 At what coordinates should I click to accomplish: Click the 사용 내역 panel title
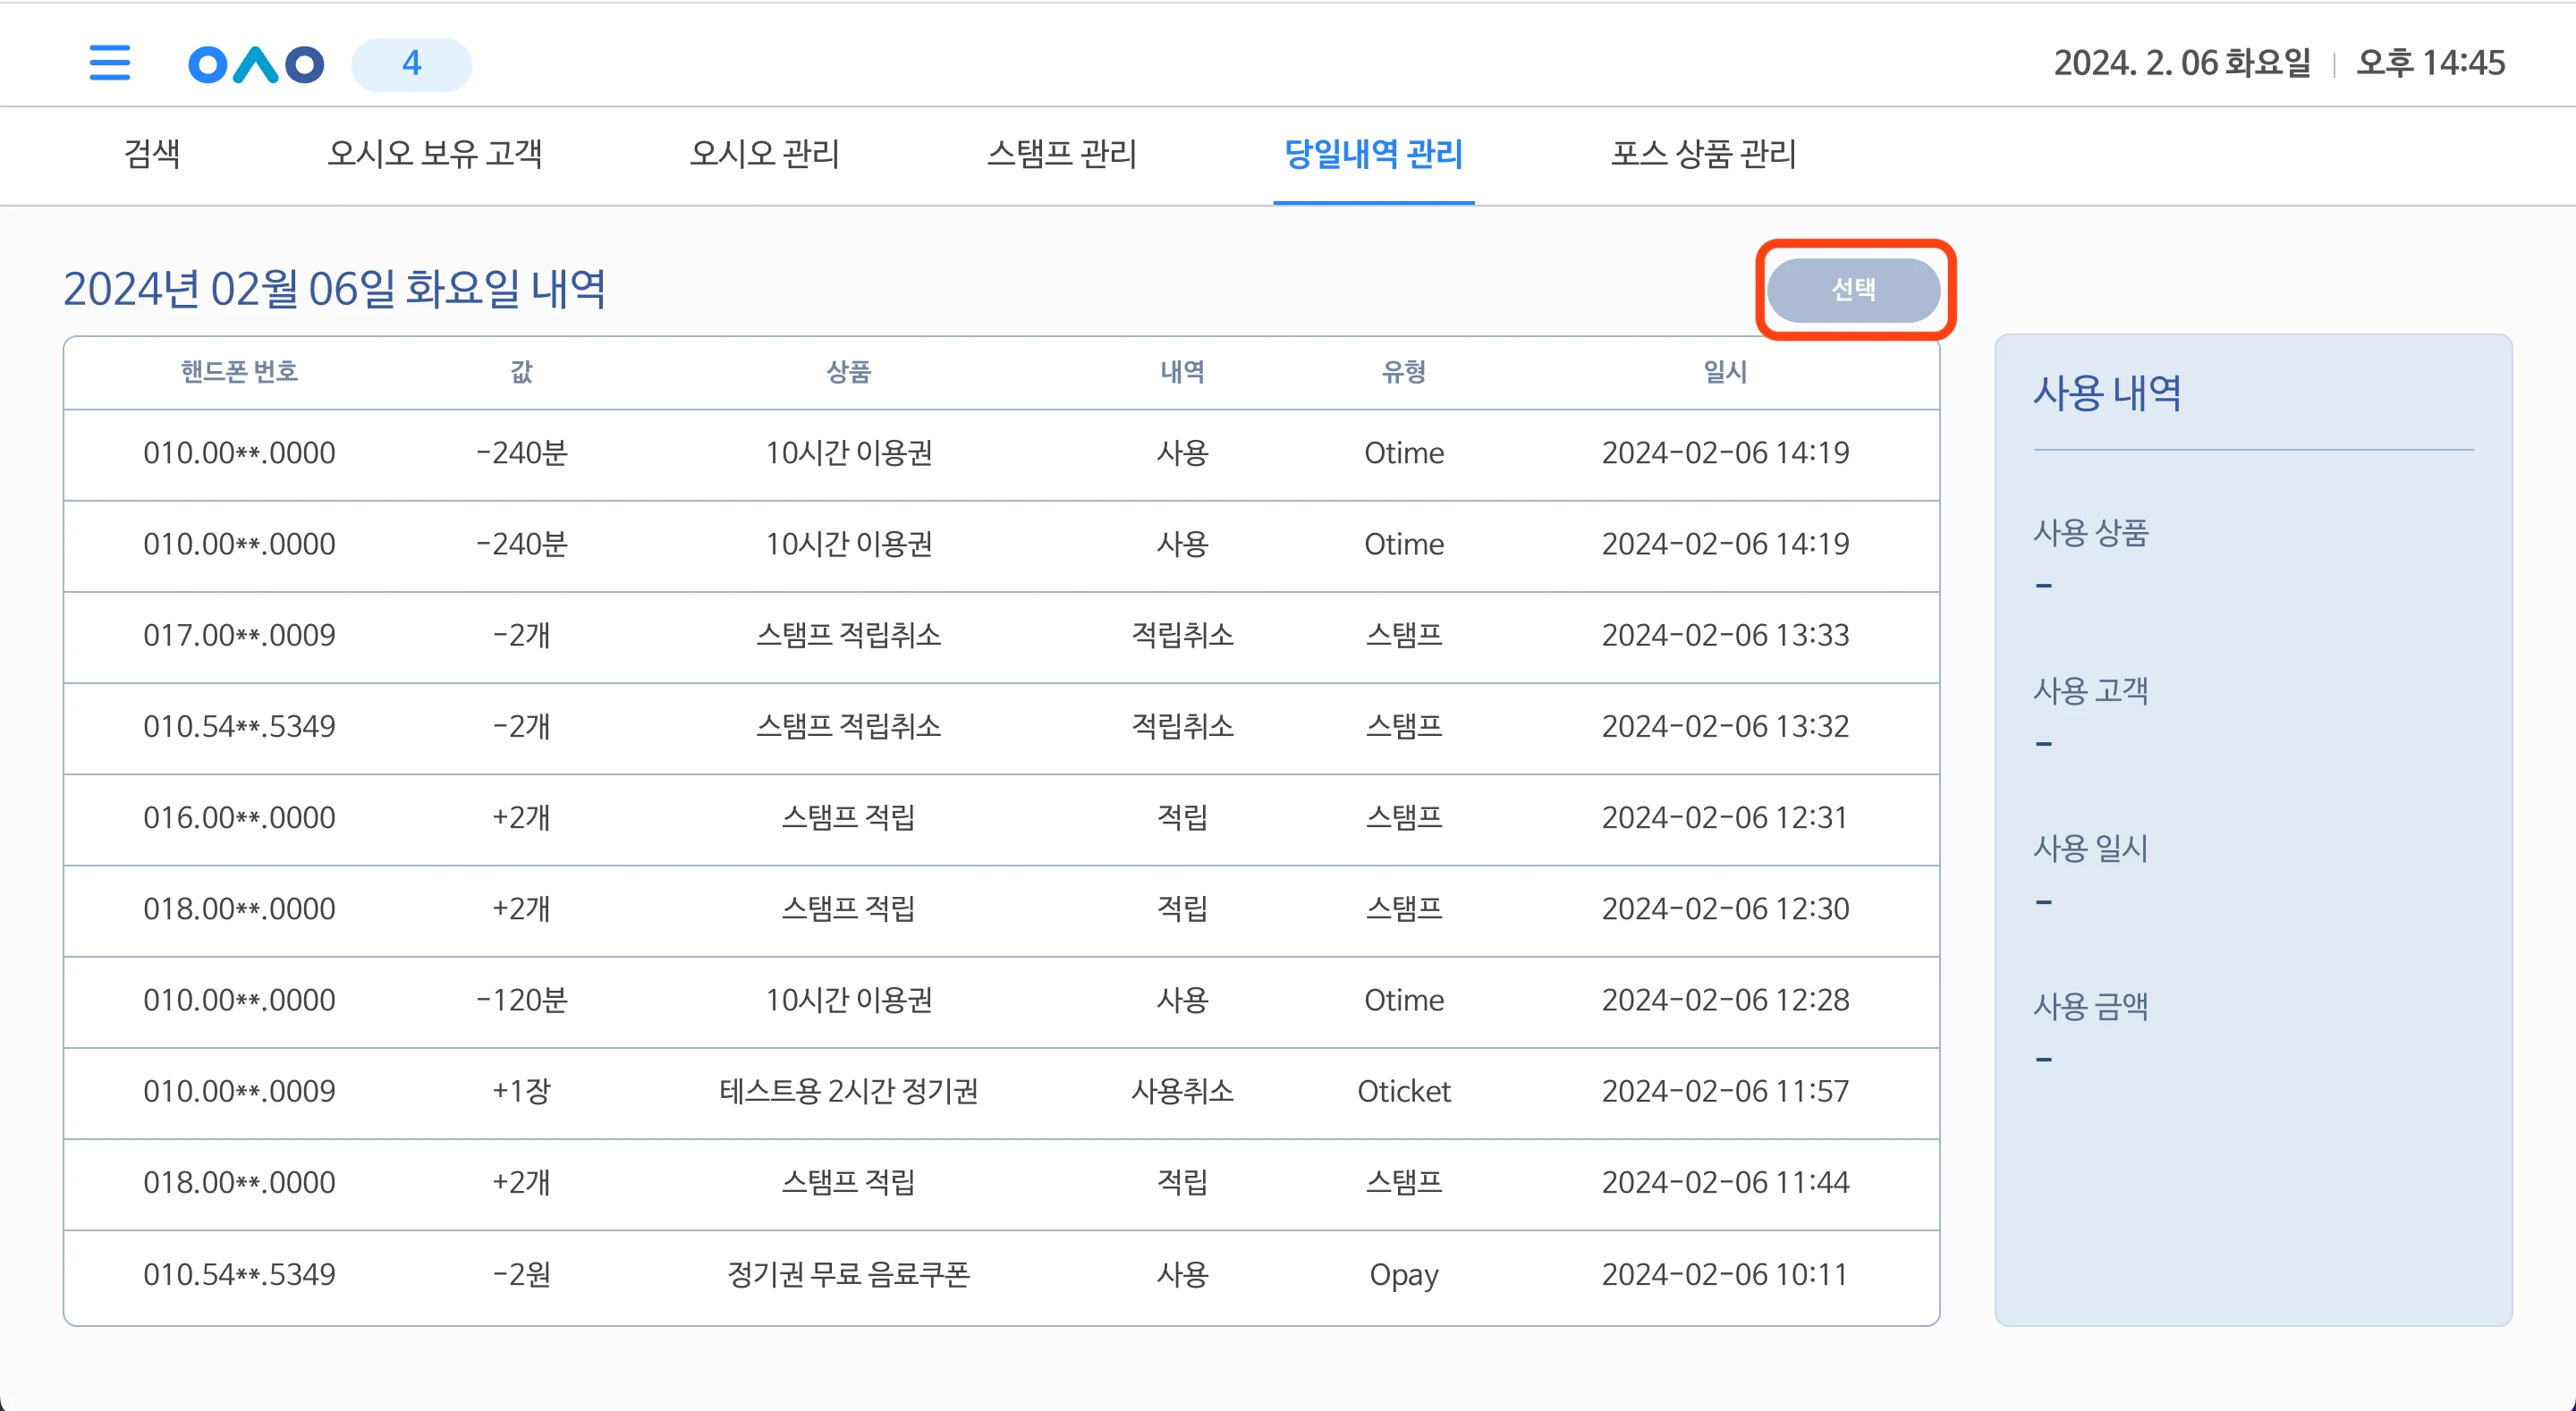coord(2107,393)
